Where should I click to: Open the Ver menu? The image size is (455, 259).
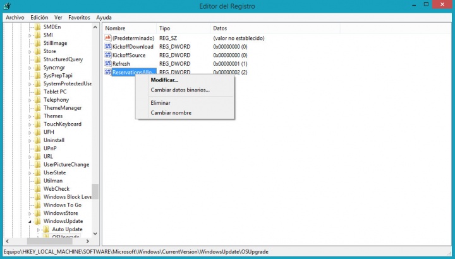pyautogui.click(x=58, y=18)
